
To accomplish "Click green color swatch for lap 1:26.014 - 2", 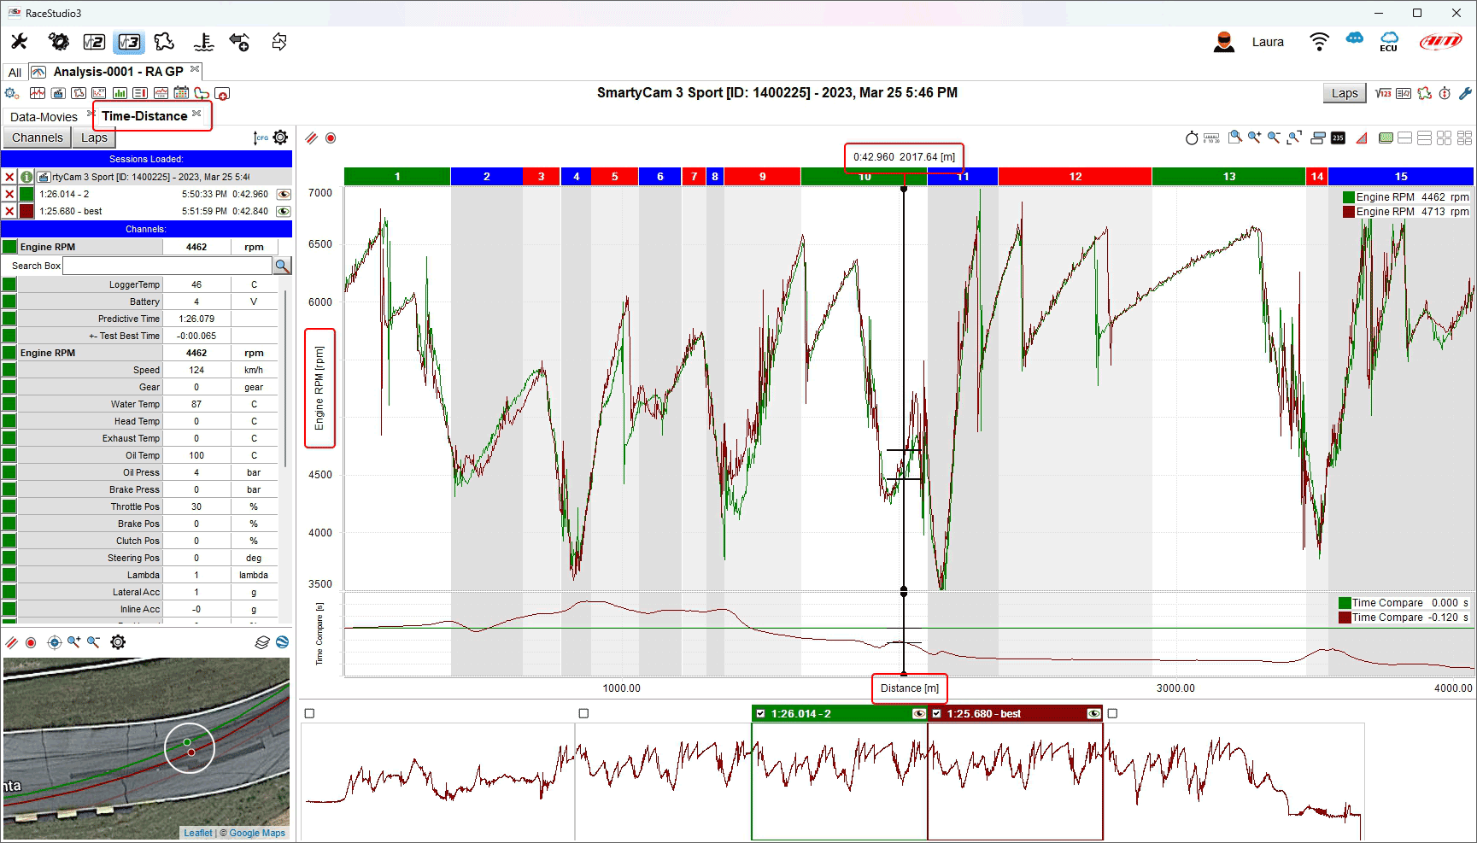I will [26, 194].
